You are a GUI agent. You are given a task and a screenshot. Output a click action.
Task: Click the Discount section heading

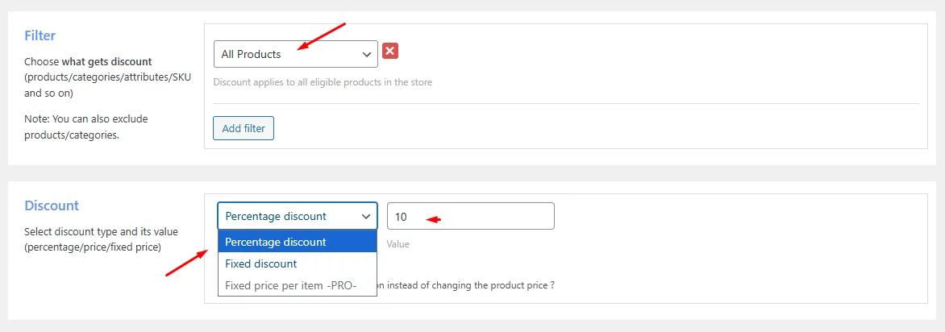52,205
